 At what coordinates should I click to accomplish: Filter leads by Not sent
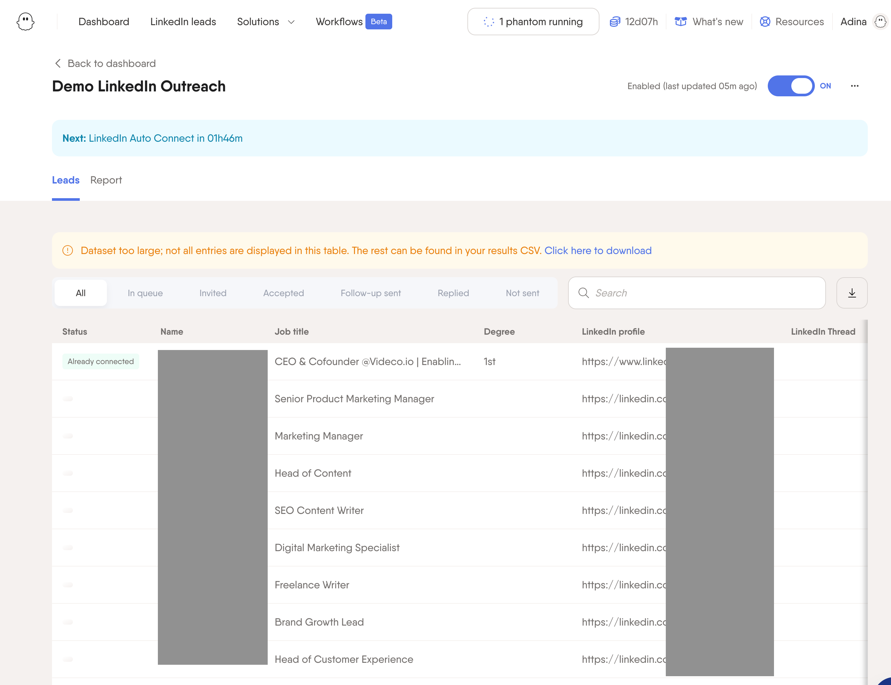point(523,293)
